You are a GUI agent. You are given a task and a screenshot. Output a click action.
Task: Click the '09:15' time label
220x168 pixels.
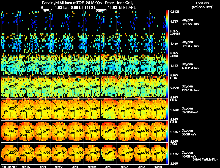(x=26, y=167)
